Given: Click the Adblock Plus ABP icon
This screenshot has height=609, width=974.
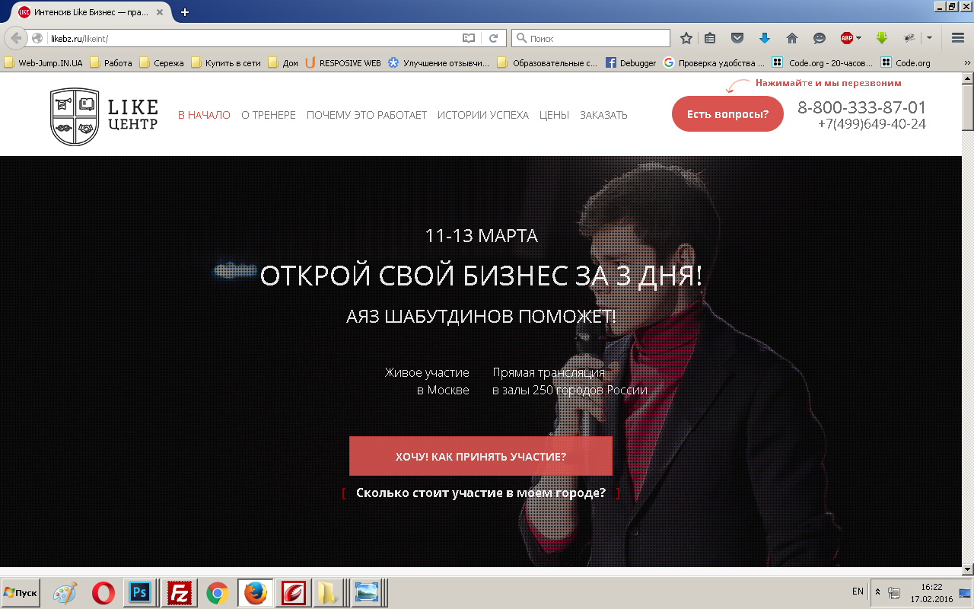Looking at the screenshot, I should [846, 38].
